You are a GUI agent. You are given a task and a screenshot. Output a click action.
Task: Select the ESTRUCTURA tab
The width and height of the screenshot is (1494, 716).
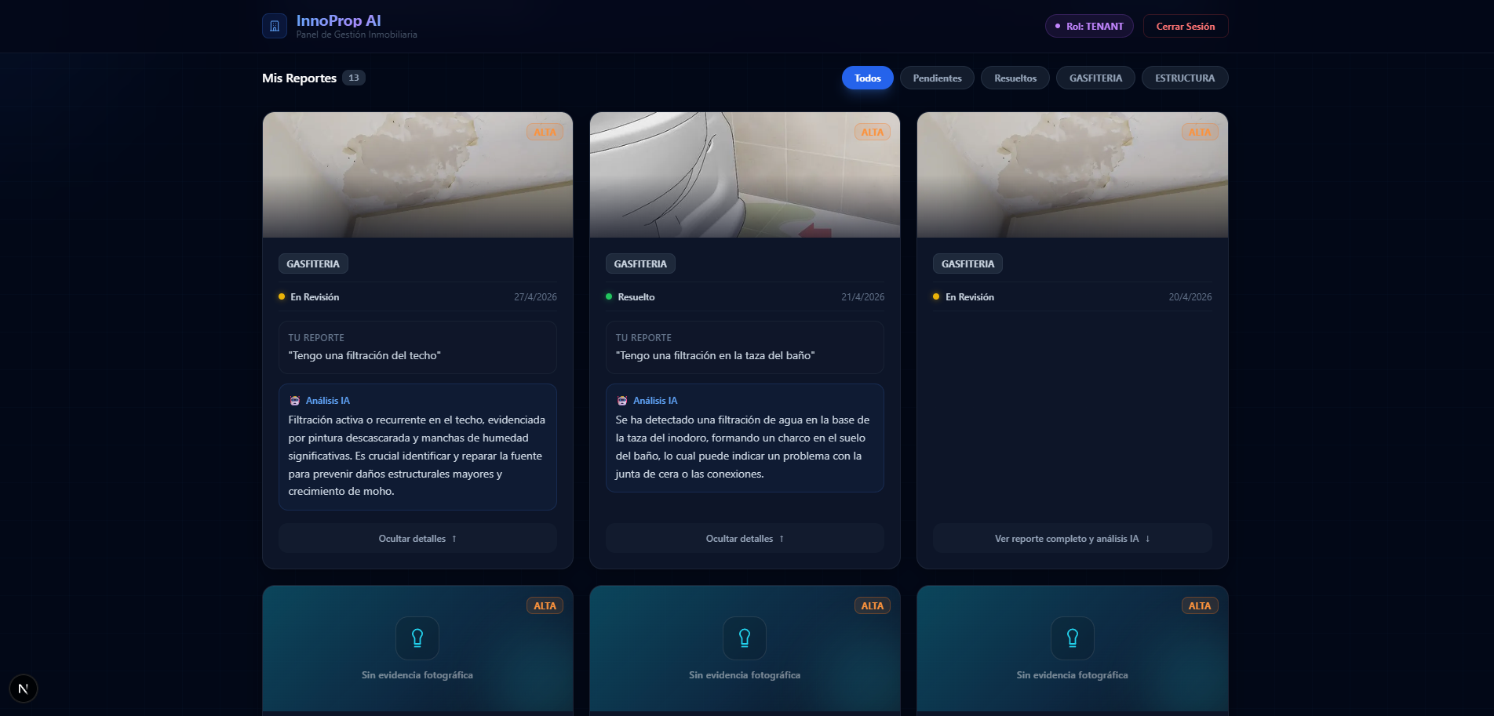point(1185,78)
